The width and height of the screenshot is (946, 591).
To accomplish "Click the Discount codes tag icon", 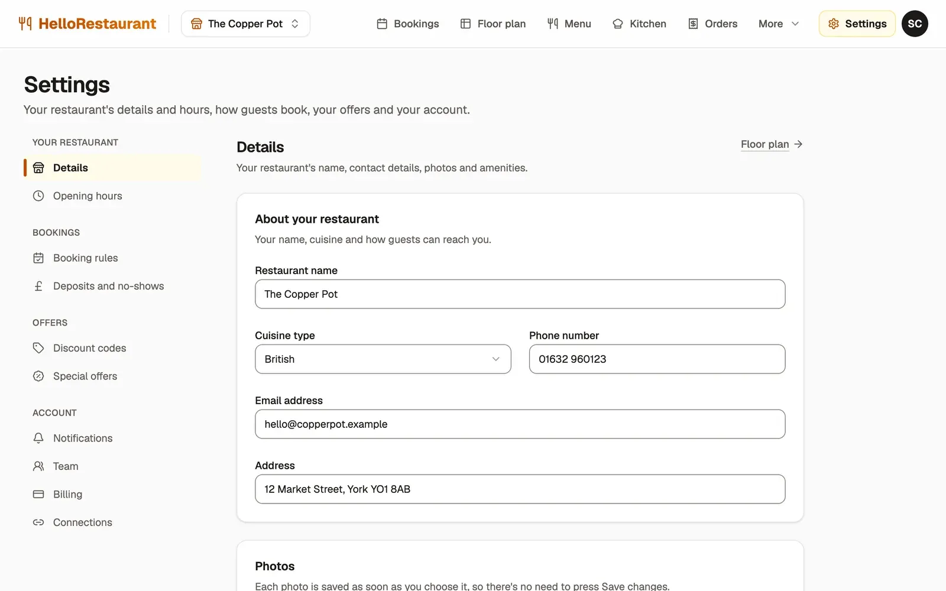I will pyautogui.click(x=38, y=348).
